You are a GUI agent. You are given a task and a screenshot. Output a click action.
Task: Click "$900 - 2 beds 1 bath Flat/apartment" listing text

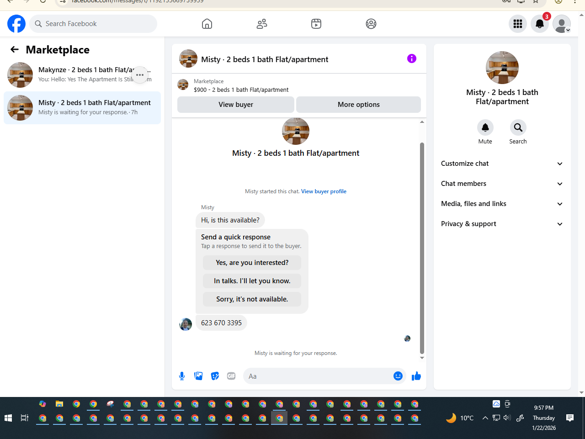point(241,90)
